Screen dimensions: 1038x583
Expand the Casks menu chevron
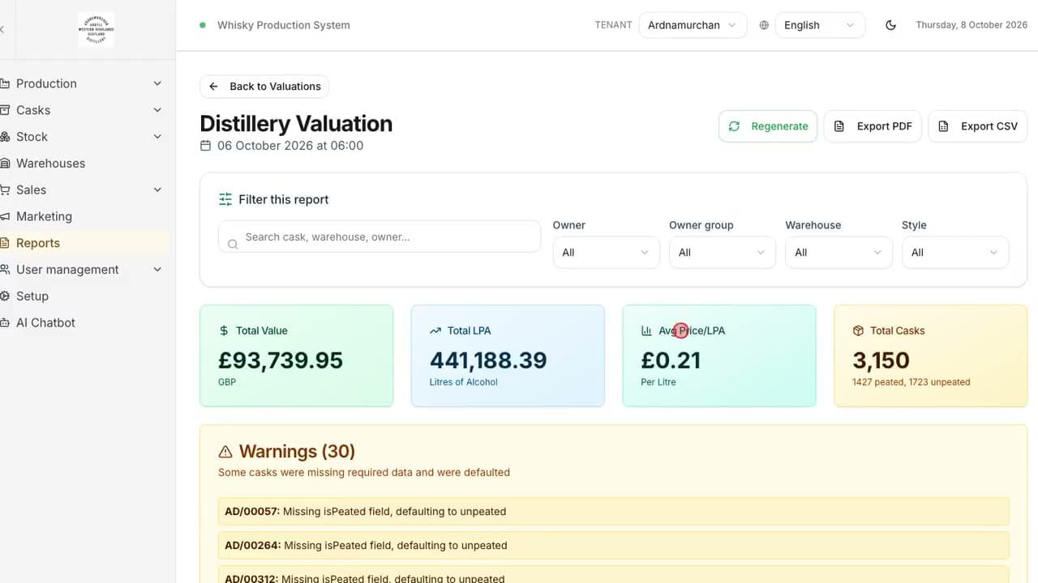(157, 110)
